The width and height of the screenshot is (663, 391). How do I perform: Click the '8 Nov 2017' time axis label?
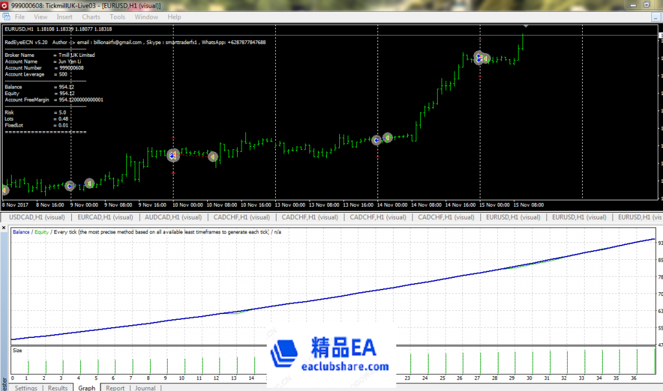pyautogui.click(x=16, y=205)
